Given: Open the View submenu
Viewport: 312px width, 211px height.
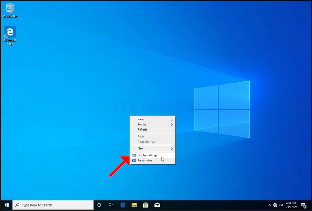Looking at the screenshot, I should pyautogui.click(x=152, y=119).
